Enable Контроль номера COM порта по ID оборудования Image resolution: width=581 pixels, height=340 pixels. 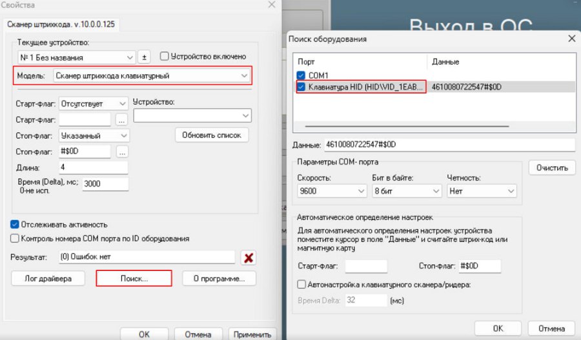[x=14, y=238]
